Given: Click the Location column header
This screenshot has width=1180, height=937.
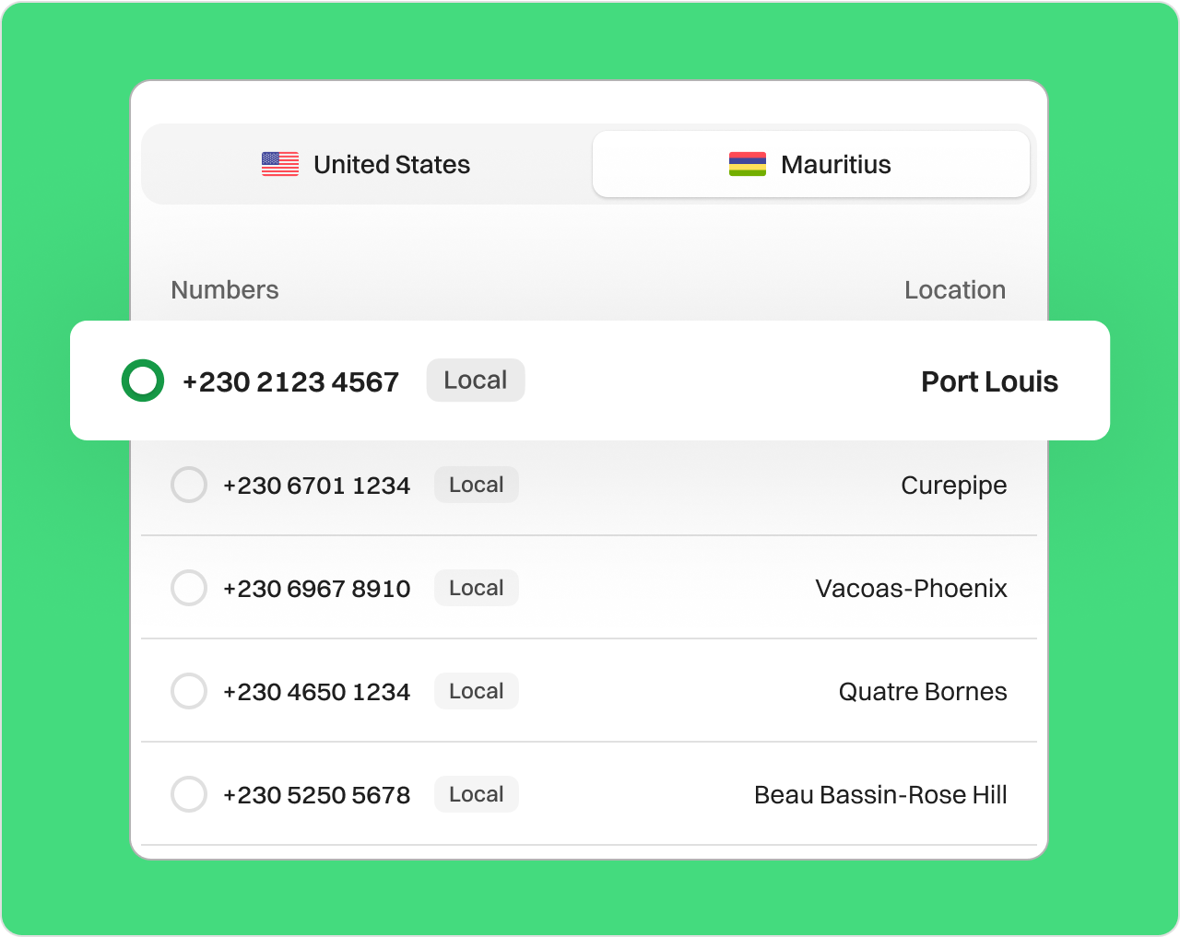Looking at the screenshot, I should (954, 289).
